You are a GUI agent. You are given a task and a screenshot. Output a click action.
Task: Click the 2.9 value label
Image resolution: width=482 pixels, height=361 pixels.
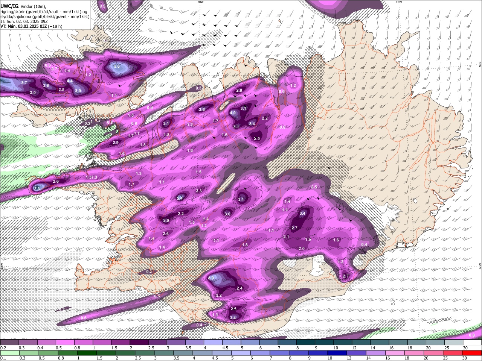pos(116,143)
